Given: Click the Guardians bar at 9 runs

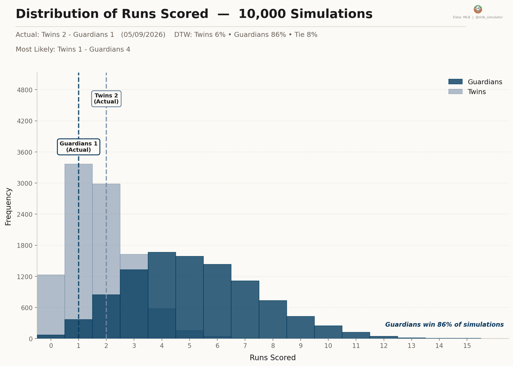Looking at the screenshot, I should pyautogui.click(x=301, y=328).
